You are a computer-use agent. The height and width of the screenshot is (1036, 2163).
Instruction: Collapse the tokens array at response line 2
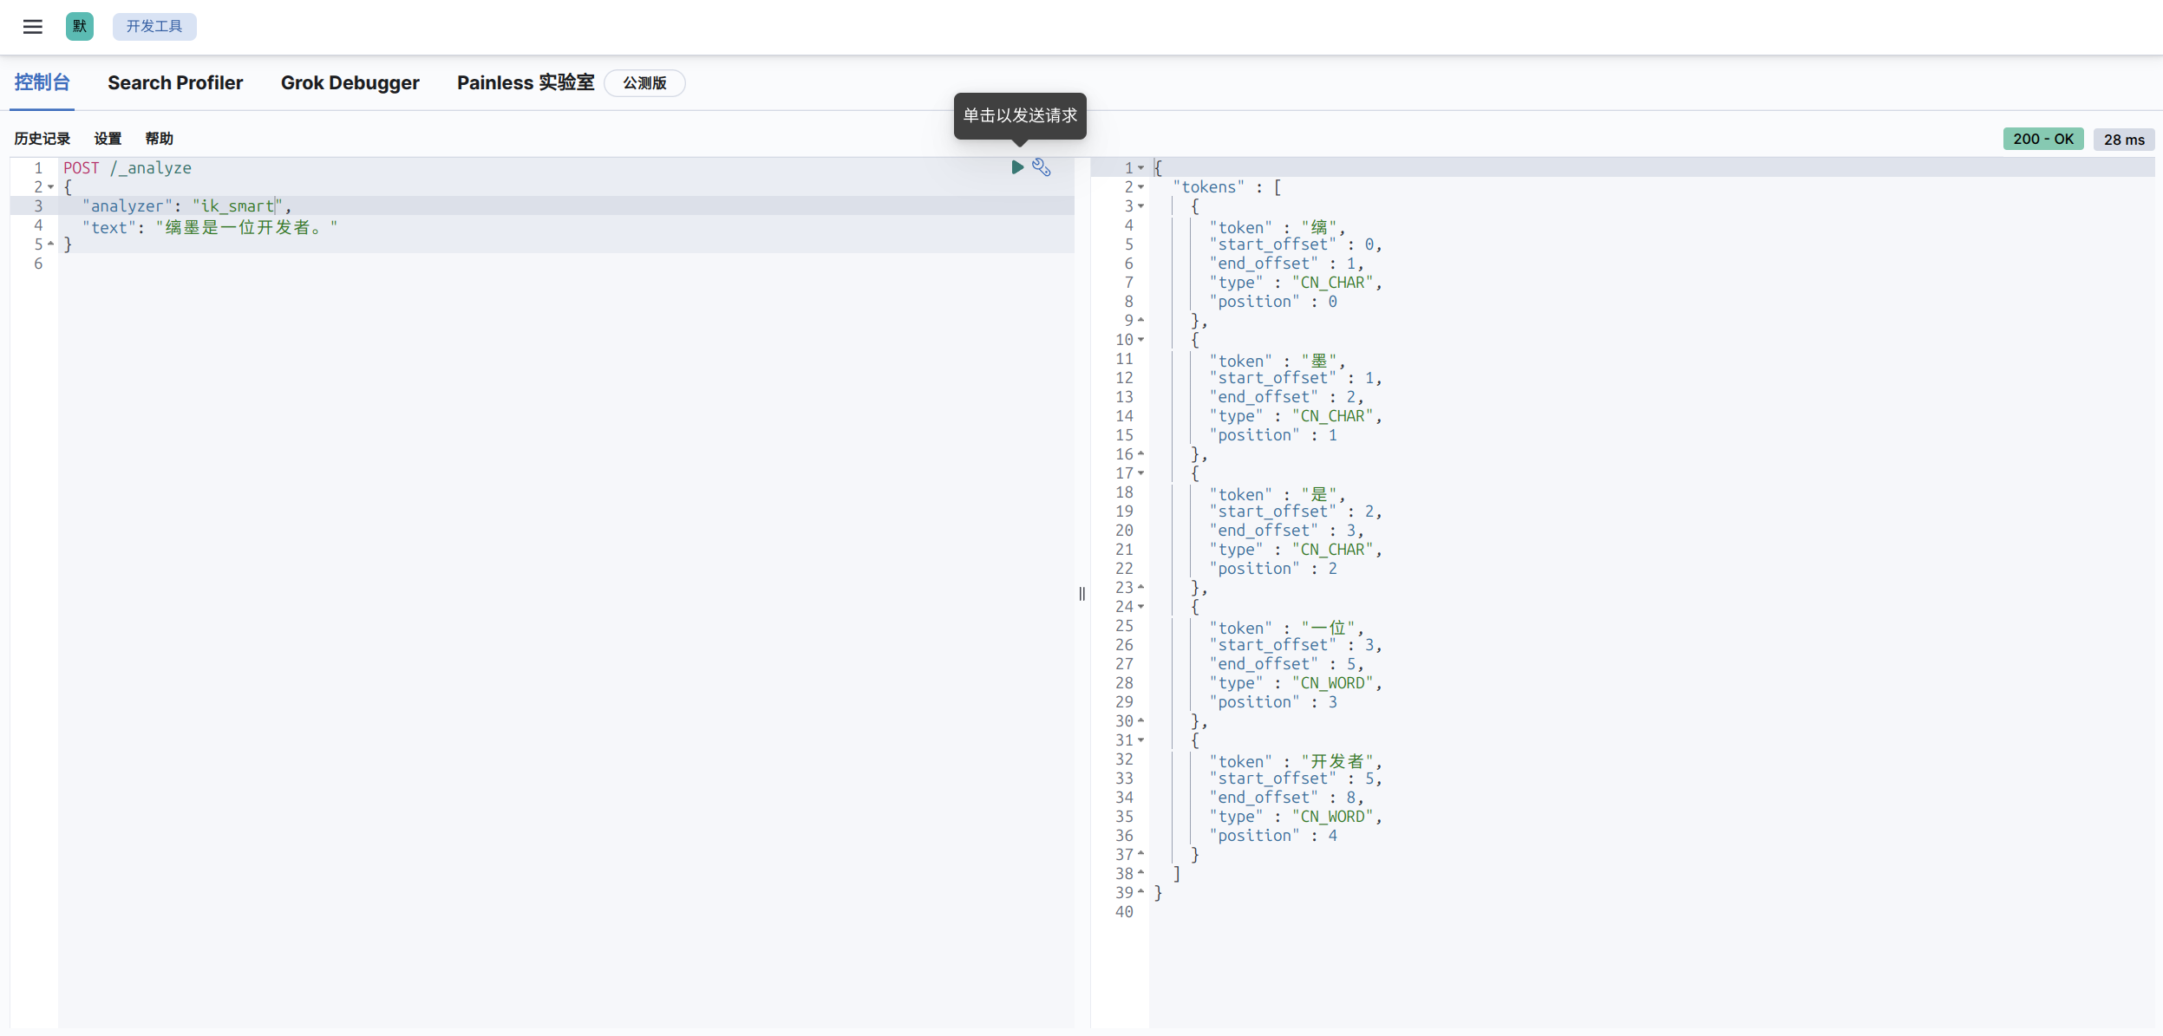click(1141, 187)
